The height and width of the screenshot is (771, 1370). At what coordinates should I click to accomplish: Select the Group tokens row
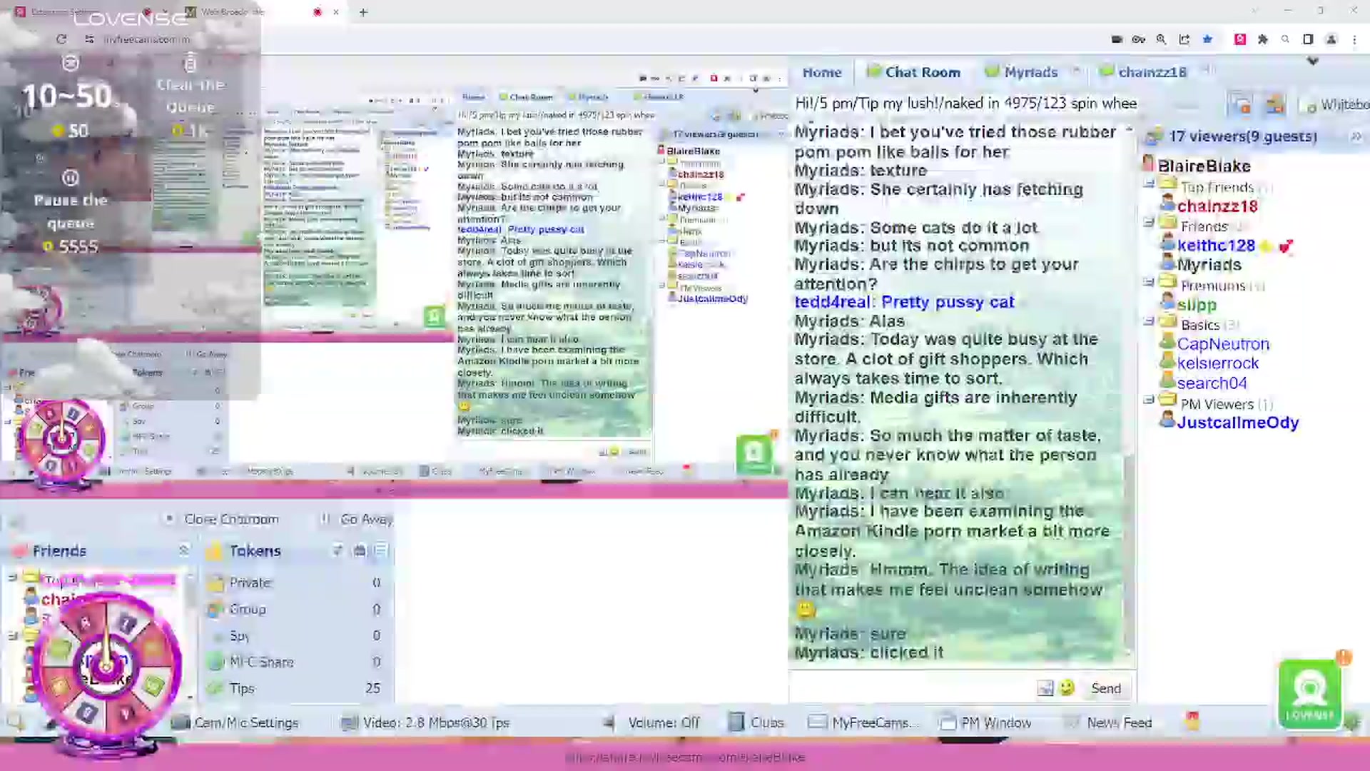pyautogui.click(x=295, y=609)
